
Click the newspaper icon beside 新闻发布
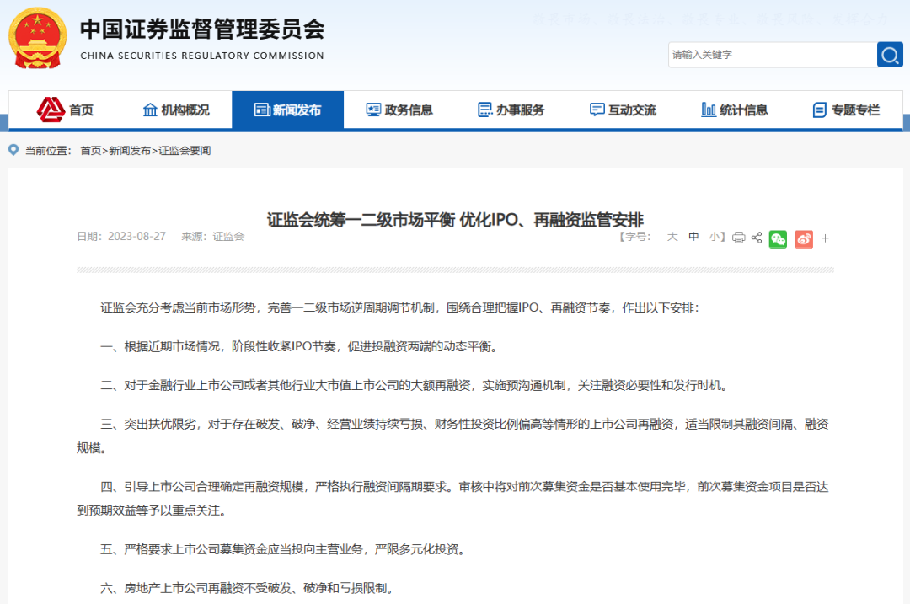pos(262,110)
